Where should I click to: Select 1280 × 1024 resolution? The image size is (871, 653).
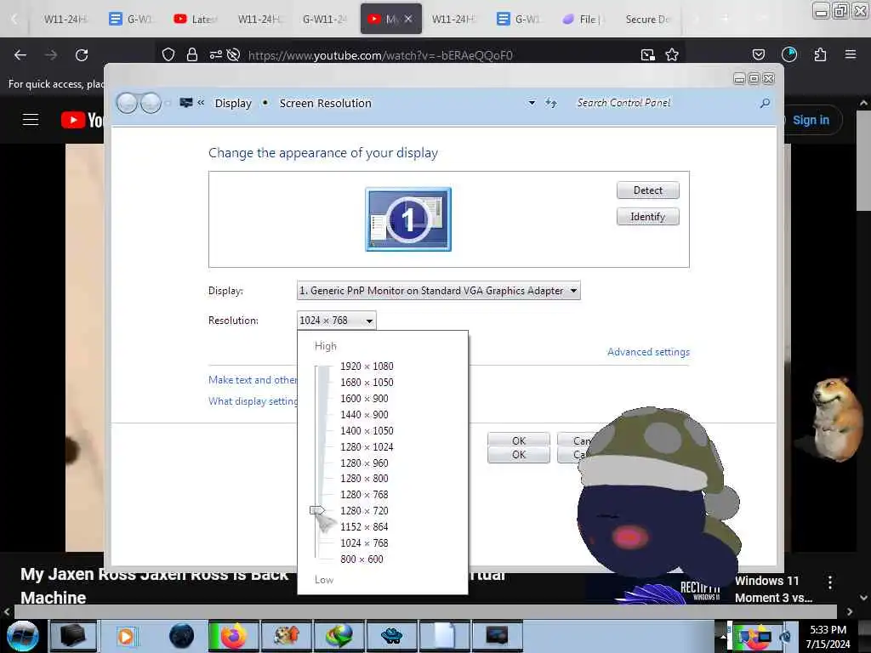pos(367,447)
